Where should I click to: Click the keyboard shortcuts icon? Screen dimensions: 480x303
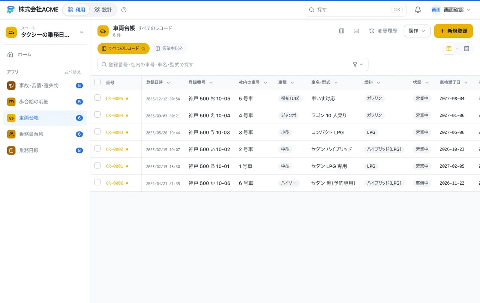coord(357,31)
